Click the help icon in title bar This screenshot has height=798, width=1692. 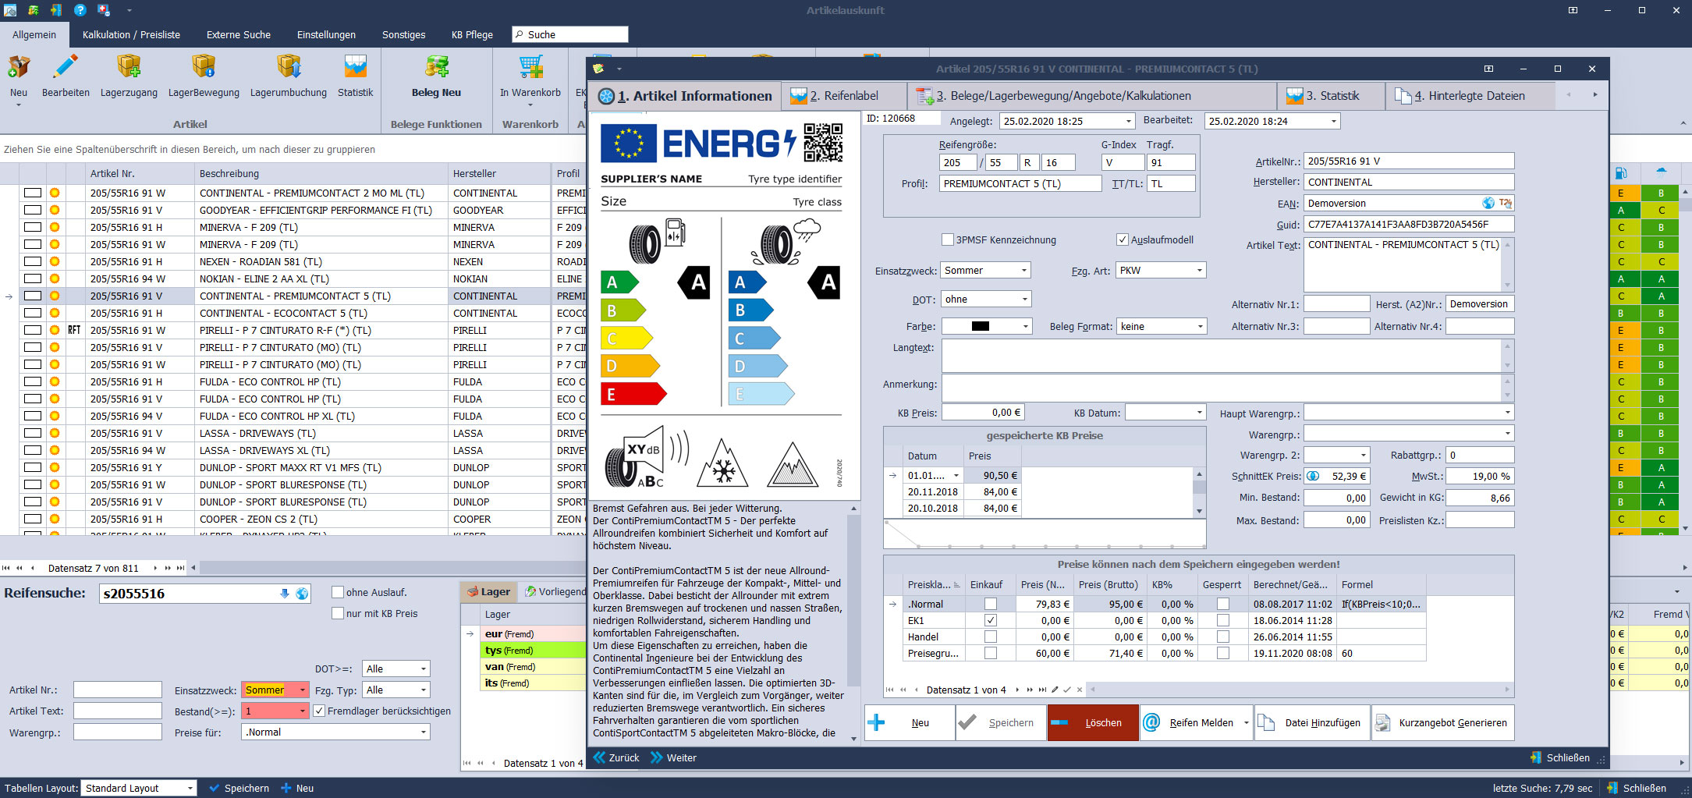80,10
